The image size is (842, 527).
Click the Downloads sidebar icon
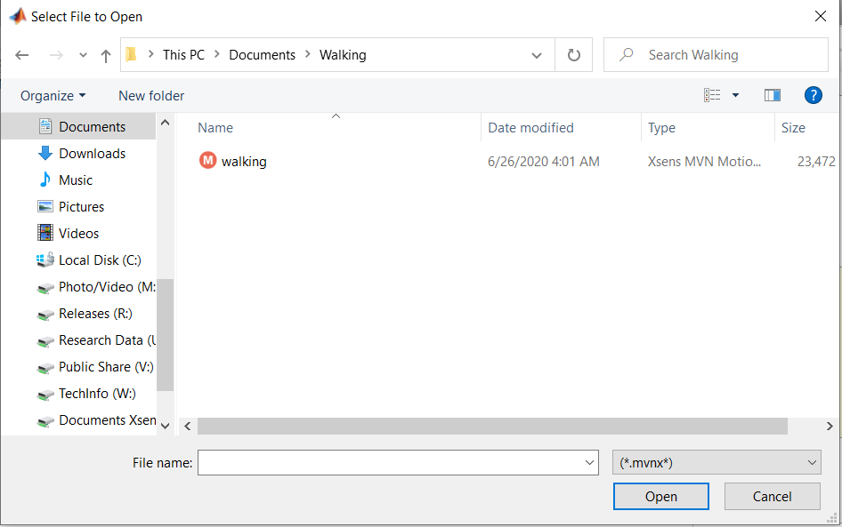tap(46, 153)
